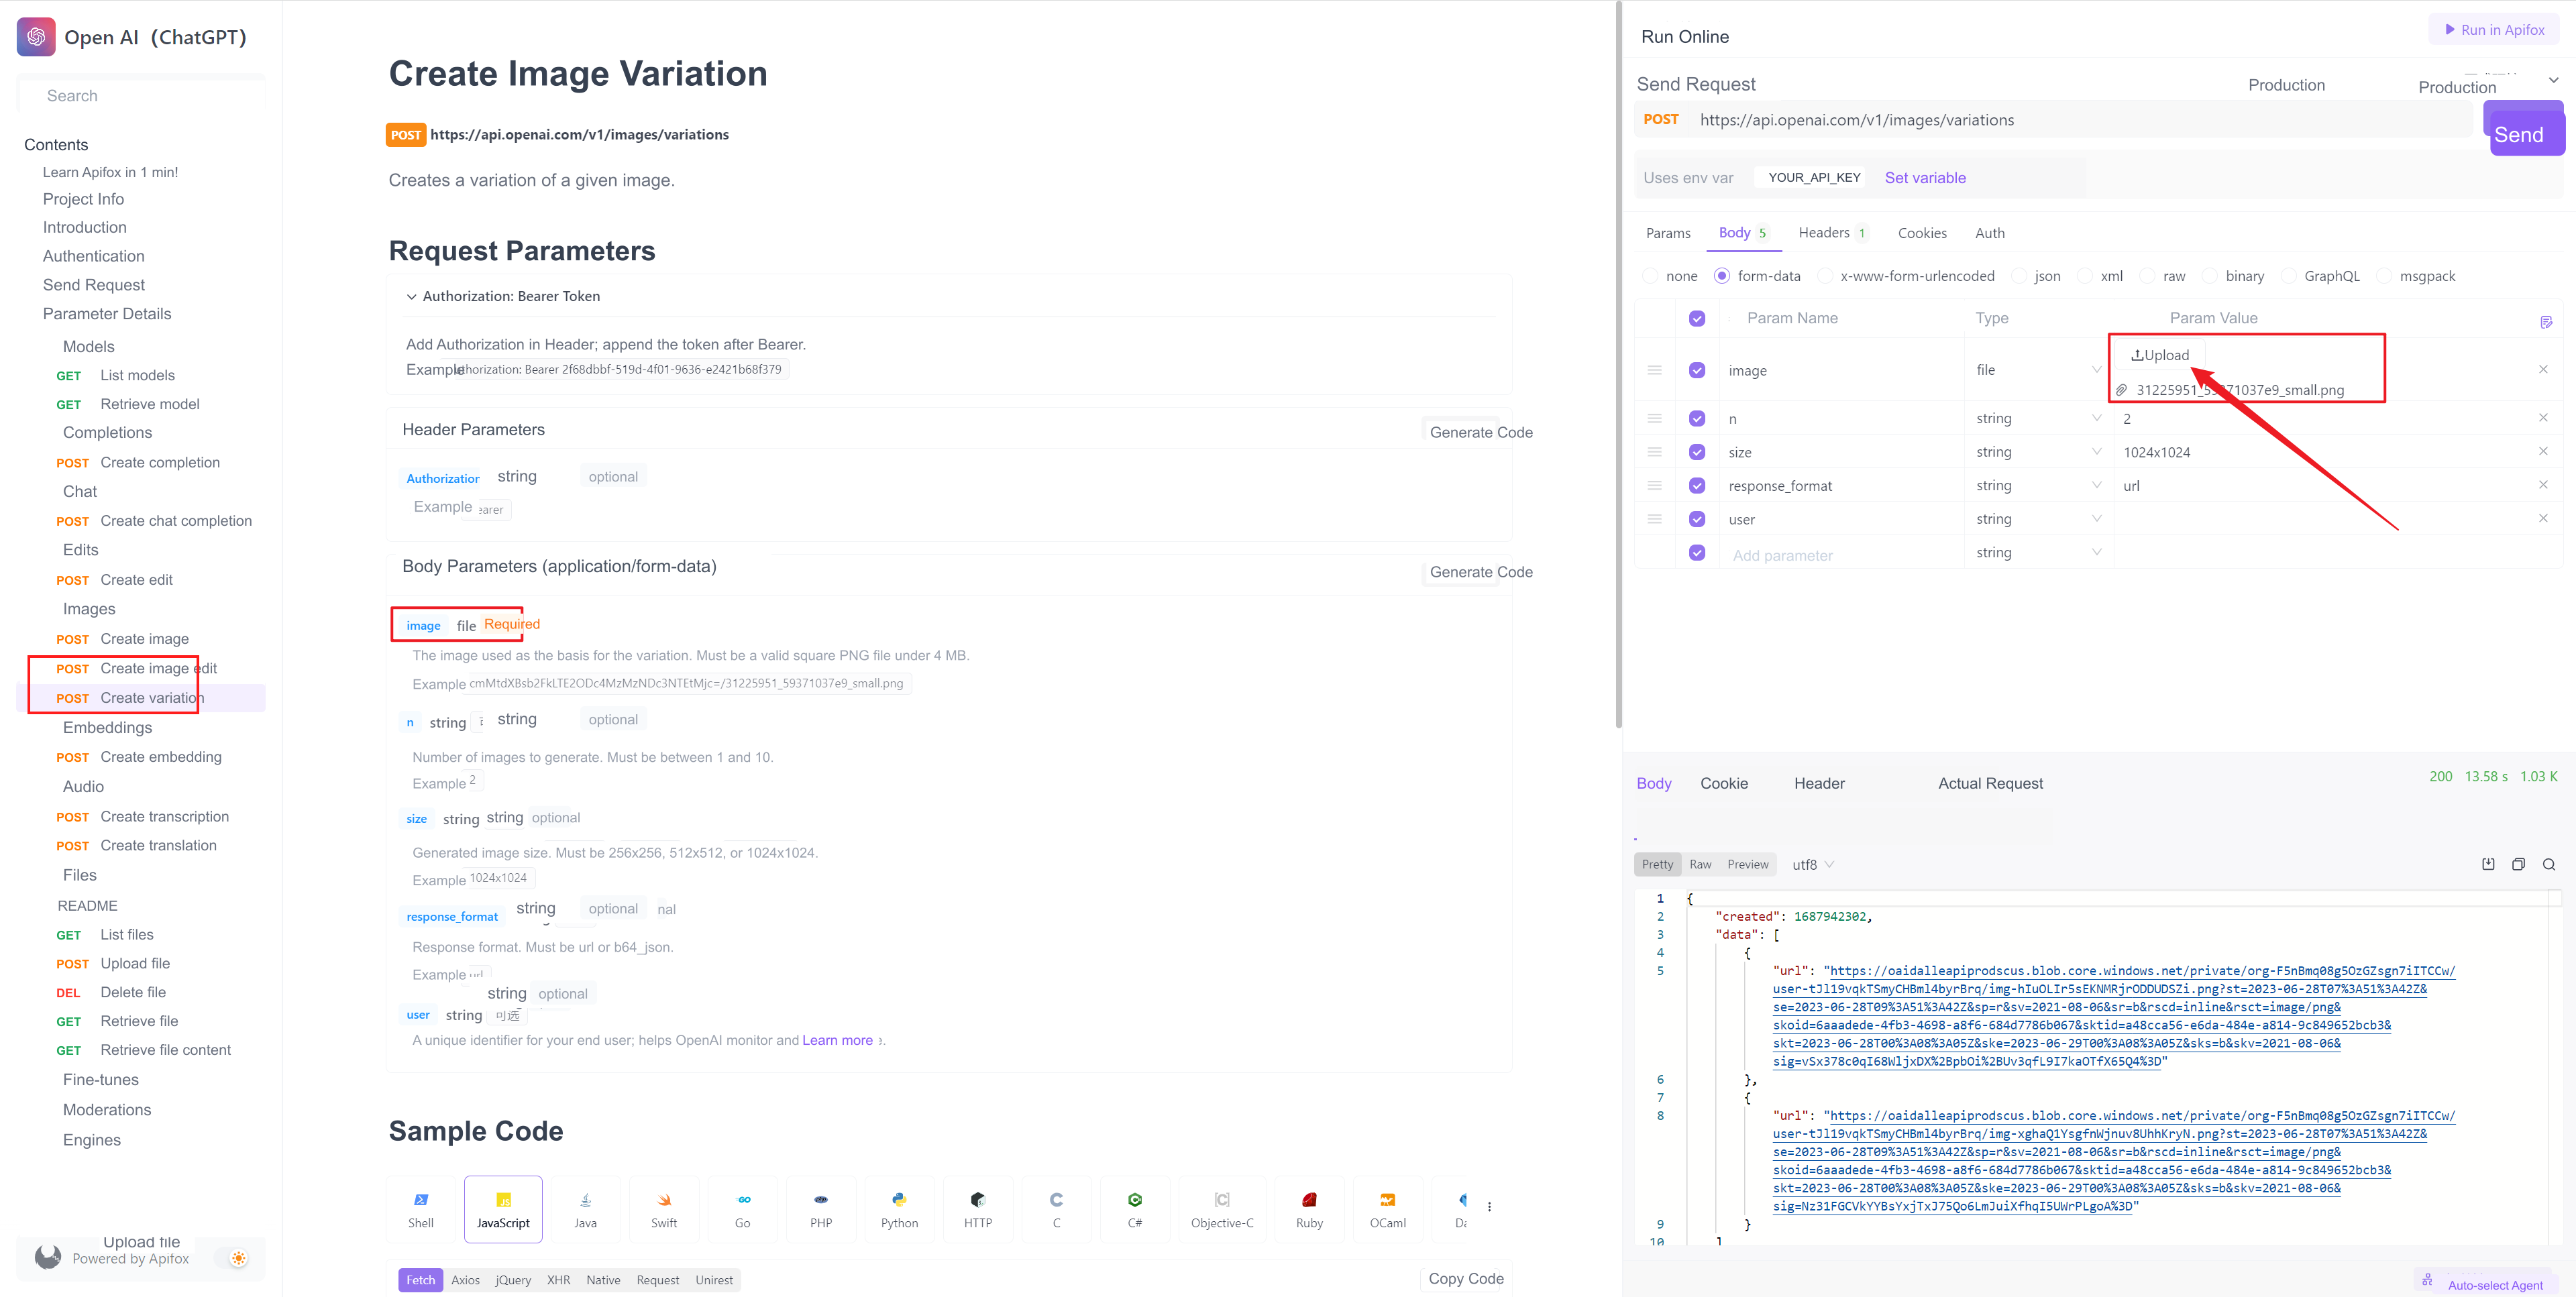Select JavaScript sample code language

503,1209
